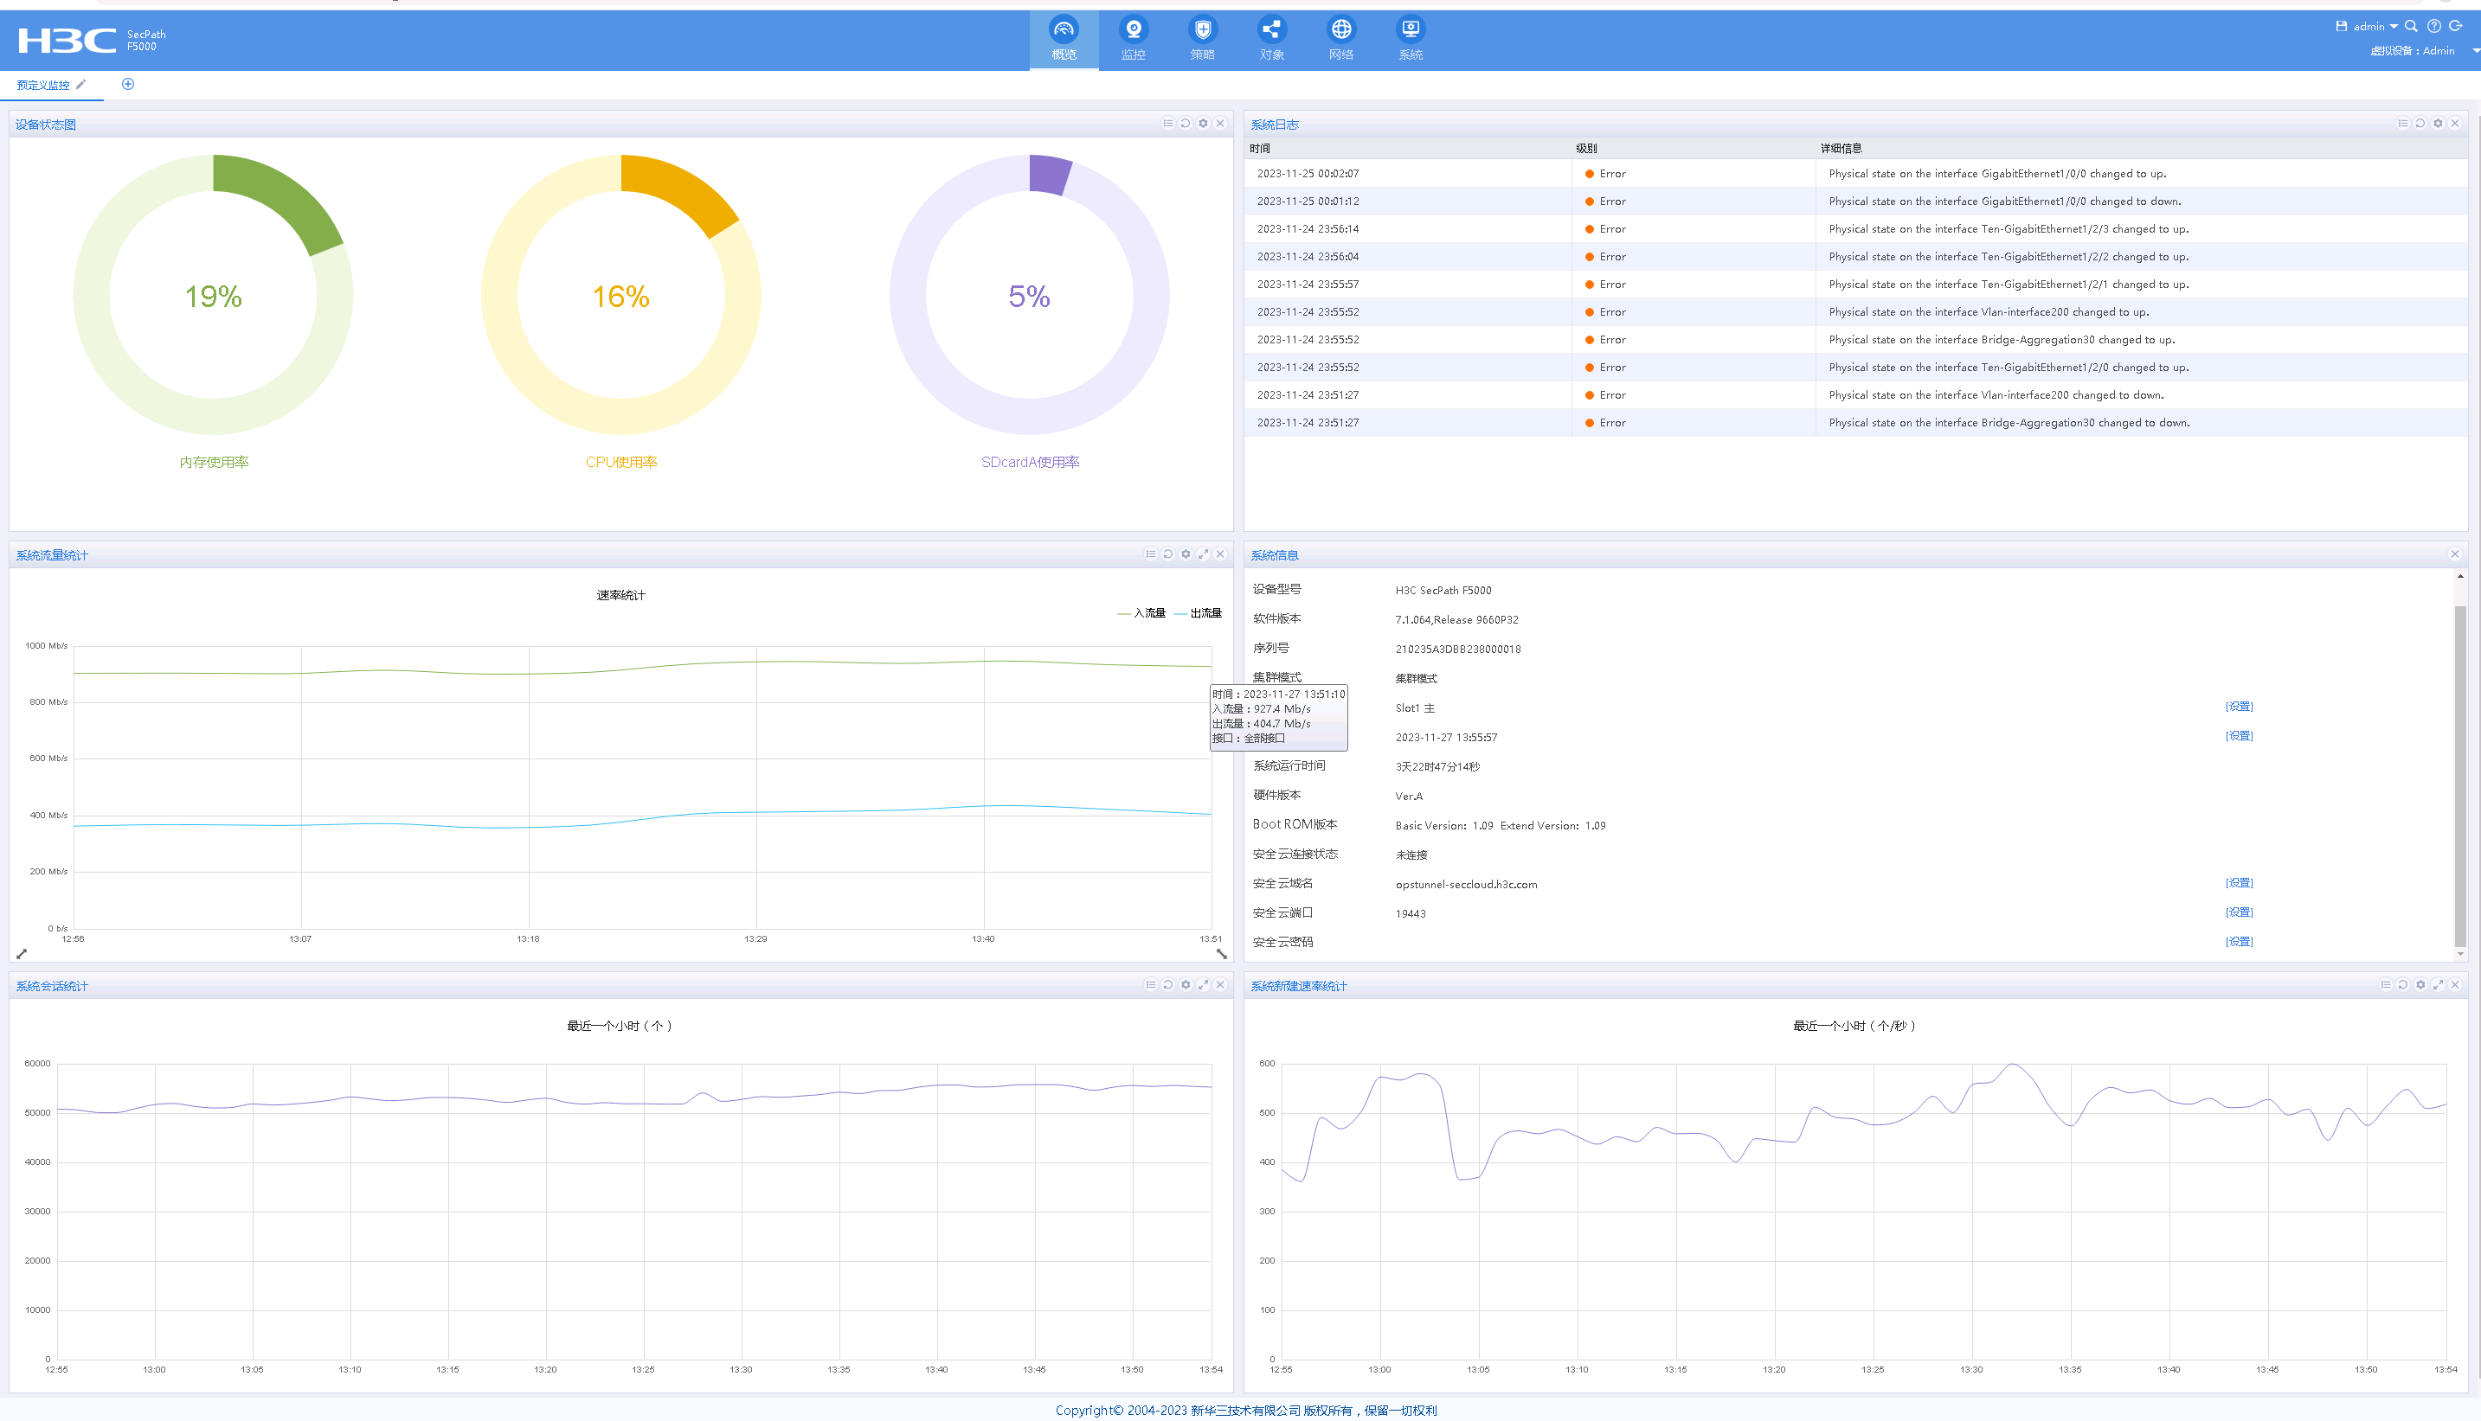The height and width of the screenshot is (1421, 2481).
Task: Click the help question mark icon
Action: [x=2433, y=26]
